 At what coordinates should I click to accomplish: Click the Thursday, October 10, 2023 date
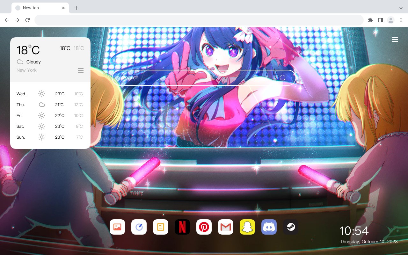click(369, 242)
